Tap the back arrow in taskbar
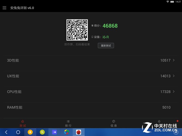The width and height of the screenshot is (182, 136). coord(6,132)
